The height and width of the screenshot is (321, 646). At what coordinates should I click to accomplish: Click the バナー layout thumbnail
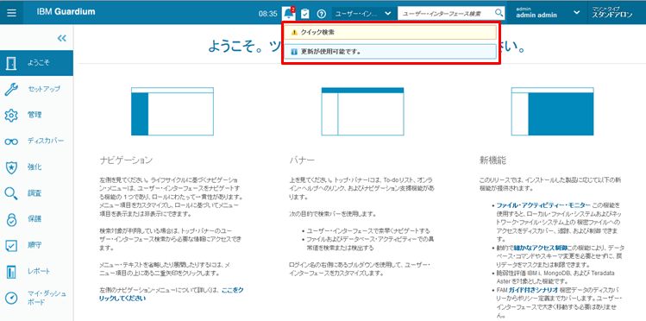tap(362, 111)
